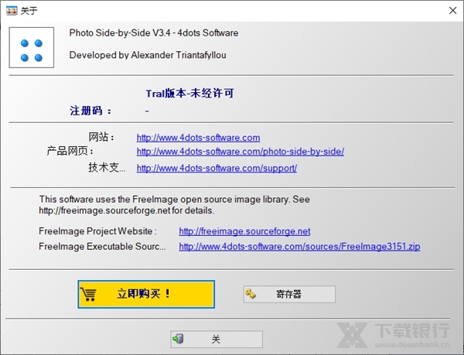
Task: Click the 网站 label
Action: [101, 137]
